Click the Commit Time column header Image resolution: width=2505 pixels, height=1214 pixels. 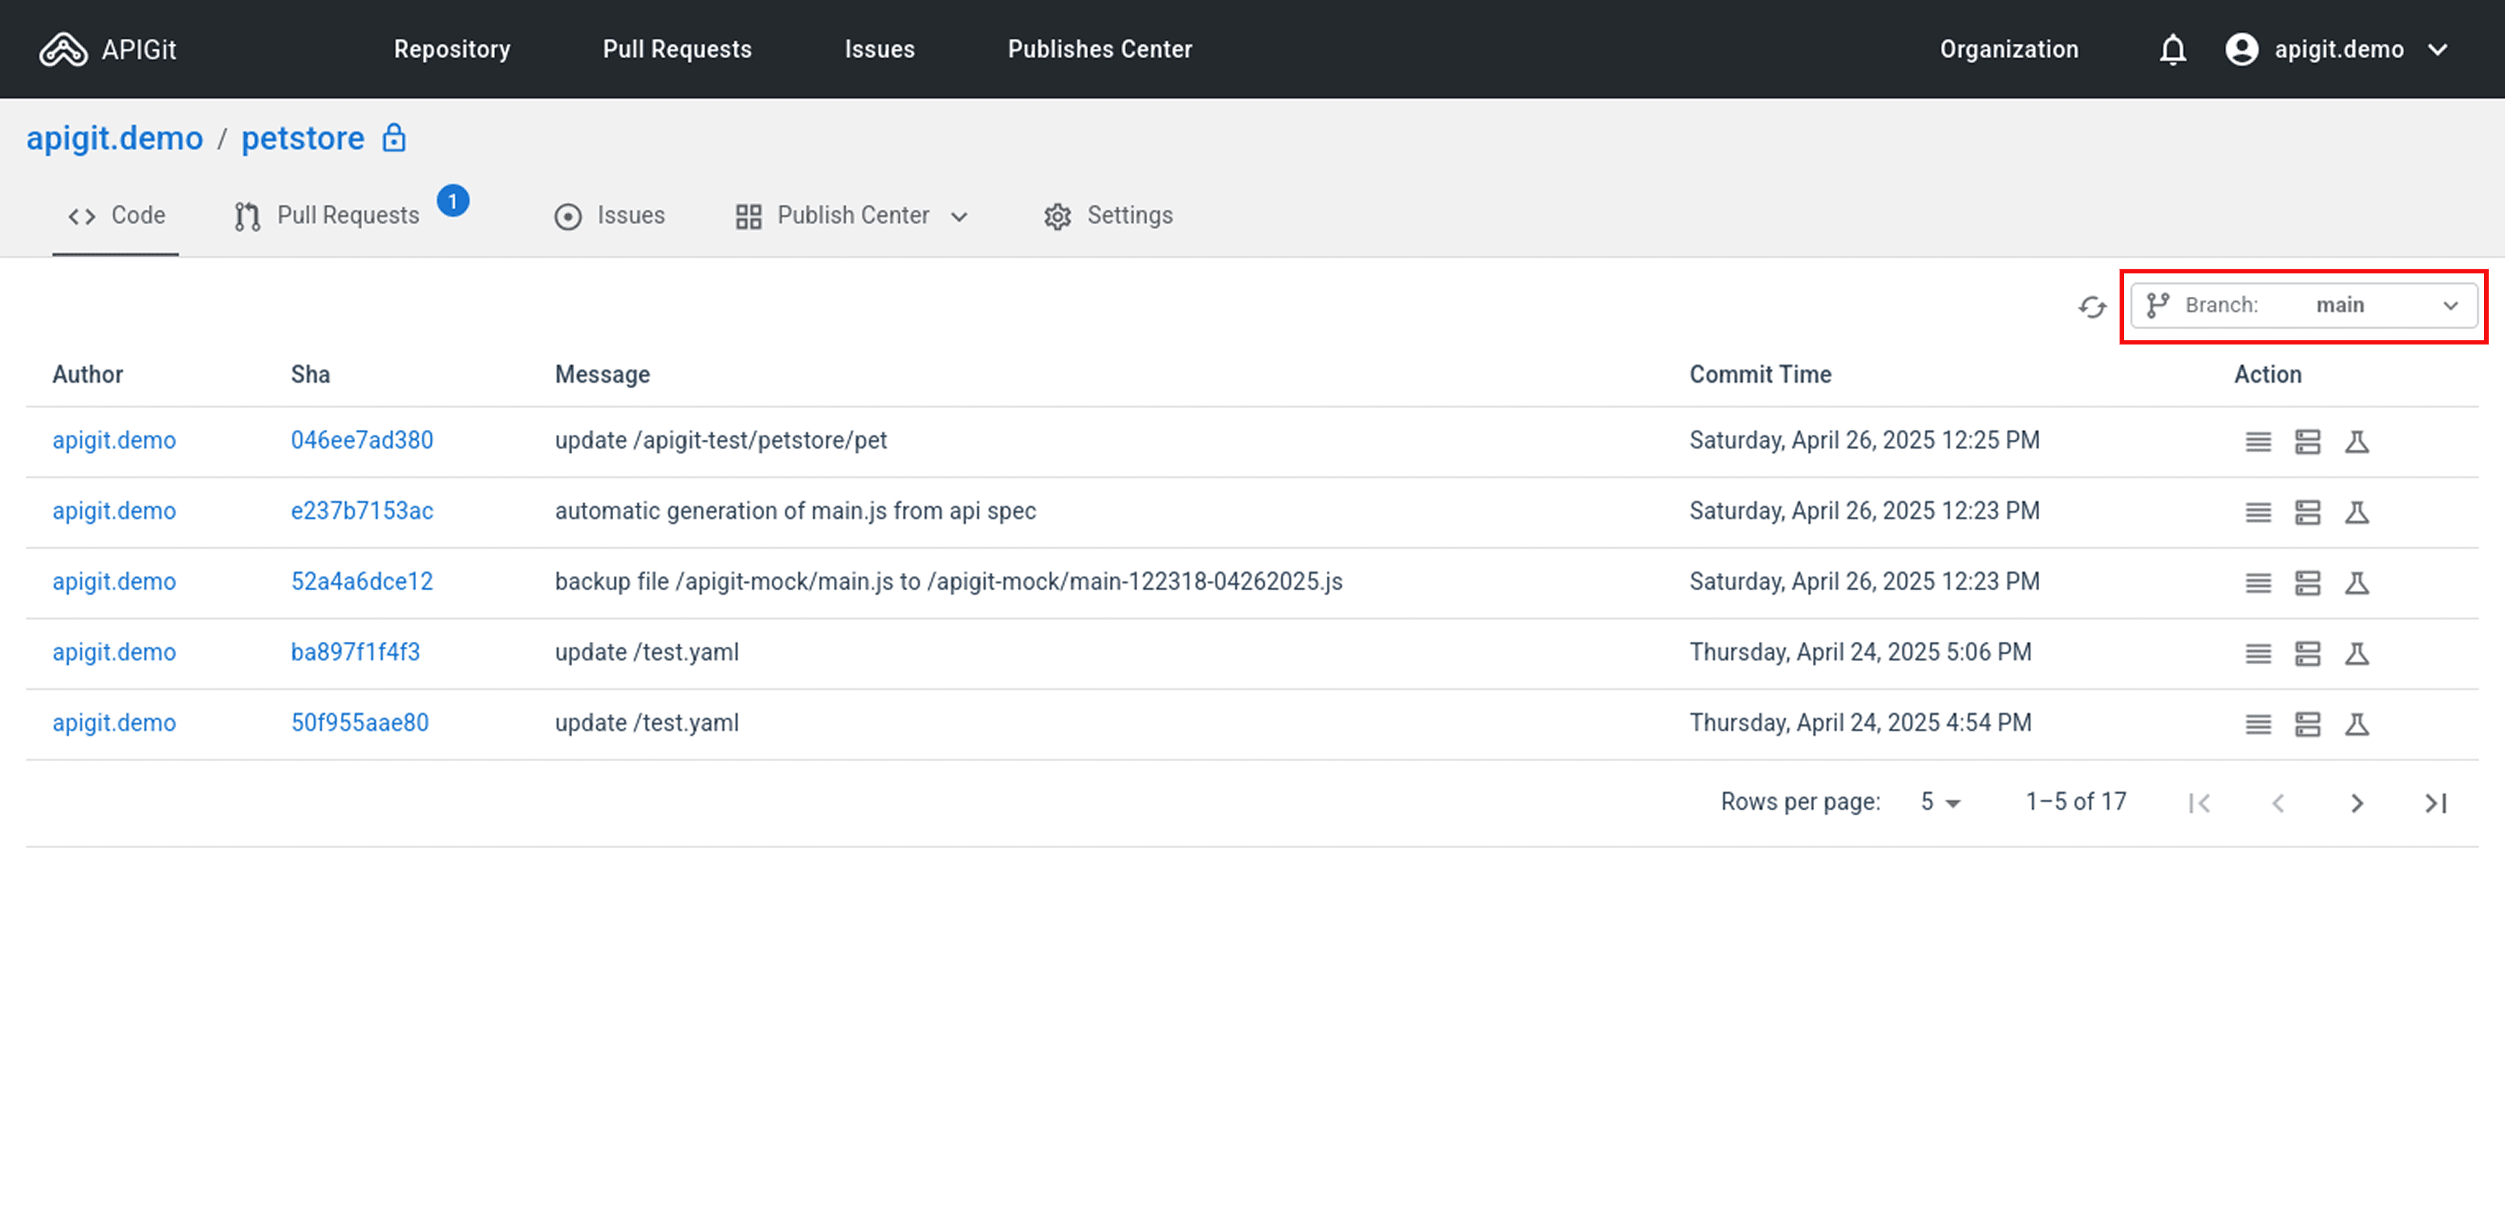click(1760, 376)
